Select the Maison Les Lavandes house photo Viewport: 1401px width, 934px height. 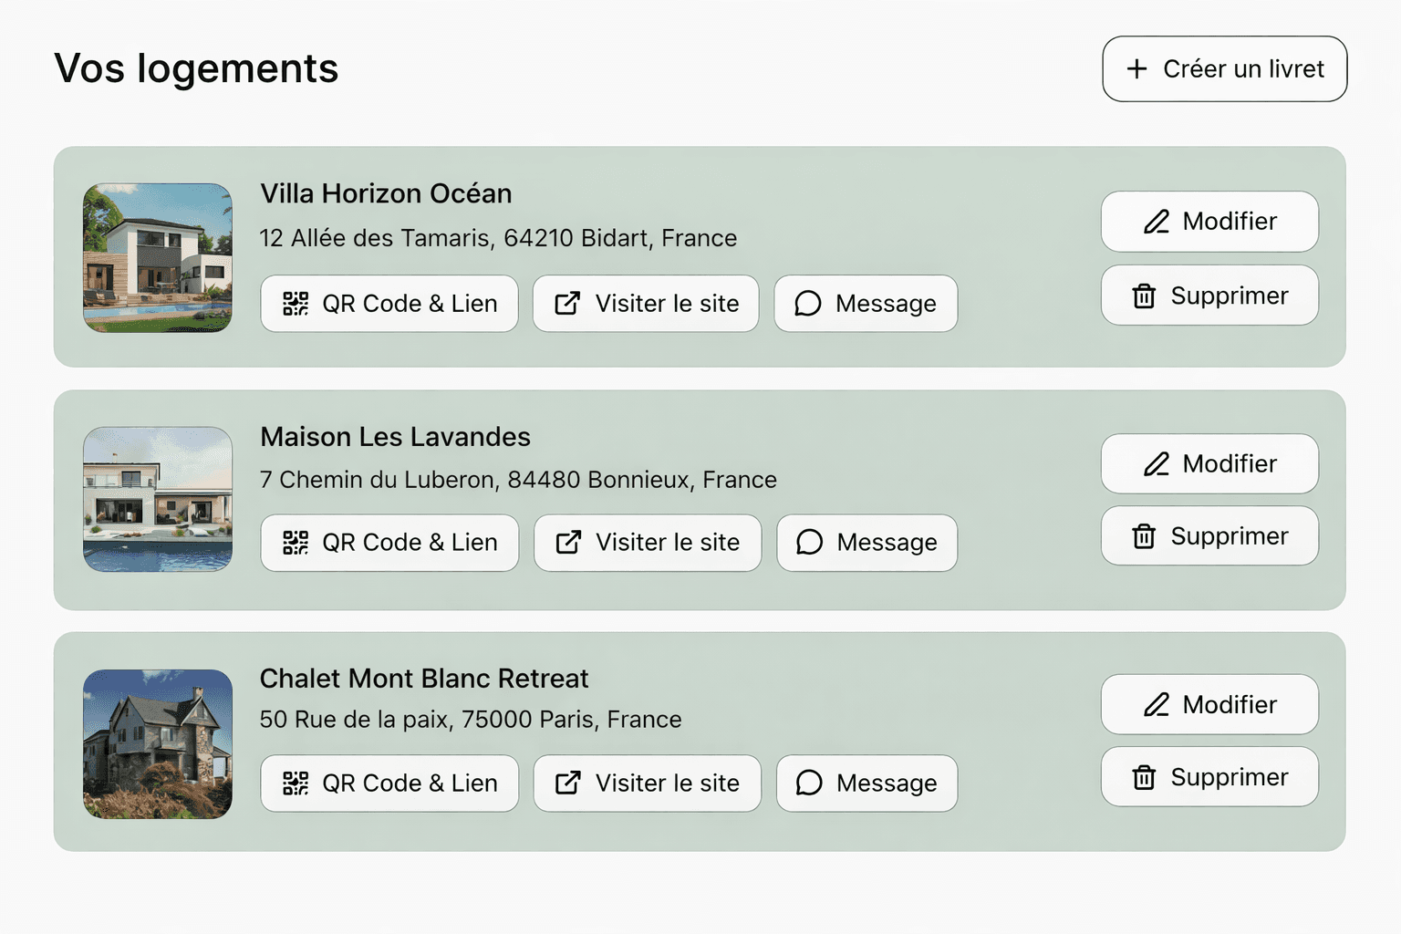click(x=157, y=500)
